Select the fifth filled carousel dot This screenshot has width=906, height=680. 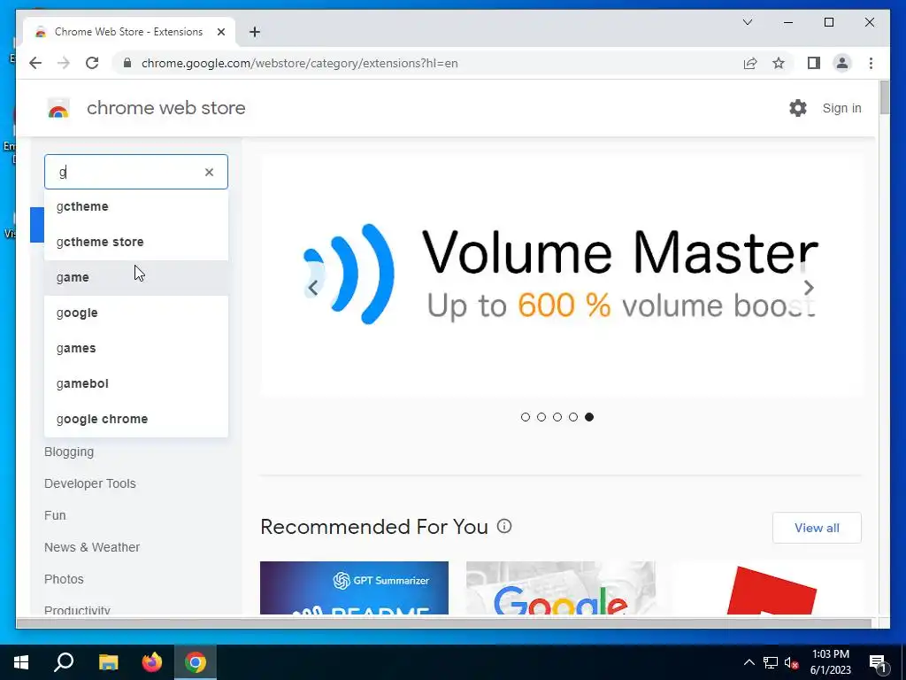tap(588, 417)
